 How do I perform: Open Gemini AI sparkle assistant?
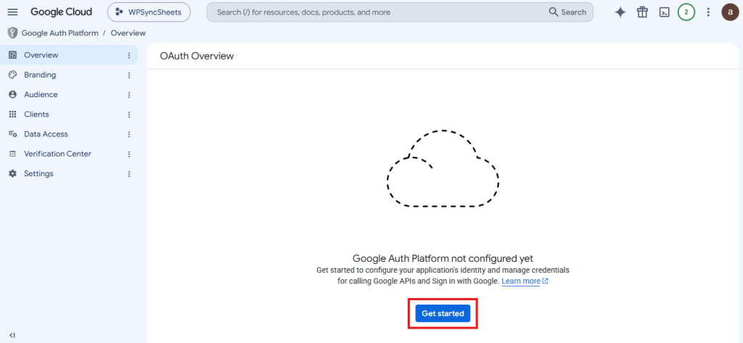(620, 12)
